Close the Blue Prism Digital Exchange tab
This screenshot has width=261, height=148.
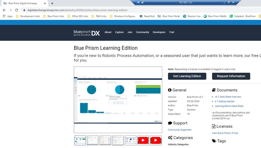tap(45, 3)
